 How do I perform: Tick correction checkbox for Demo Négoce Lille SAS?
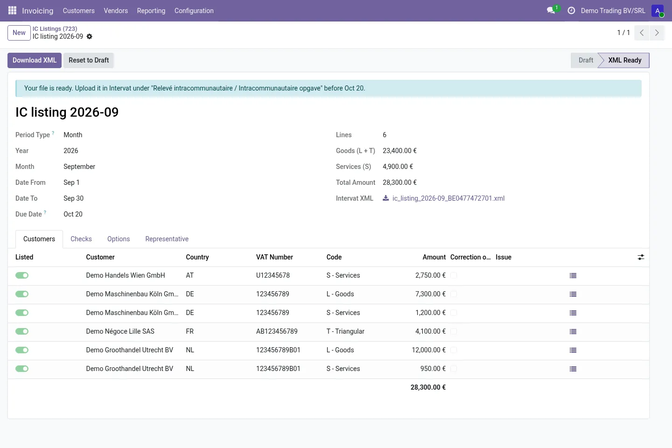click(x=454, y=331)
